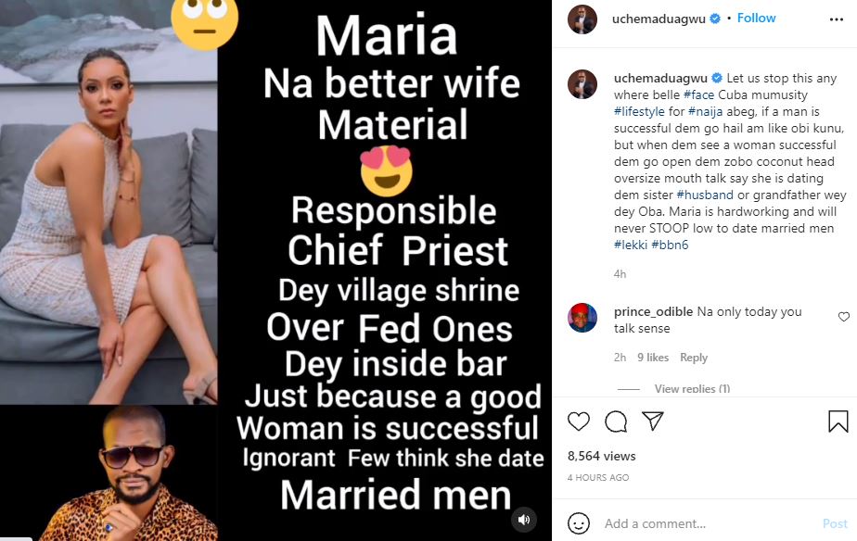This screenshot has height=541, width=857.
Task: Unmute the video with speaker icon
Action: point(525,519)
